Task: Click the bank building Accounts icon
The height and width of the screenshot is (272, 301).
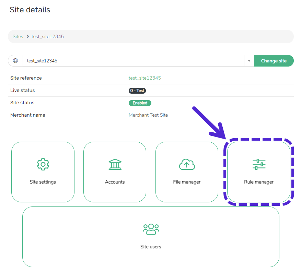Action: coord(115,164)
